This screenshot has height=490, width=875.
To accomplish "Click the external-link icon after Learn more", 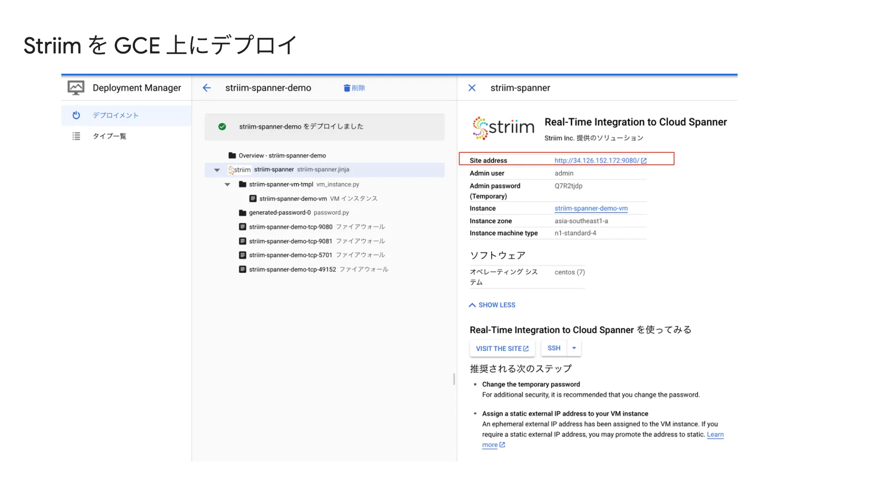I will coord(503,445).
